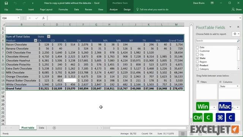Open the File menu
This screenshot has width=243, height=137.
coord(6,10)
